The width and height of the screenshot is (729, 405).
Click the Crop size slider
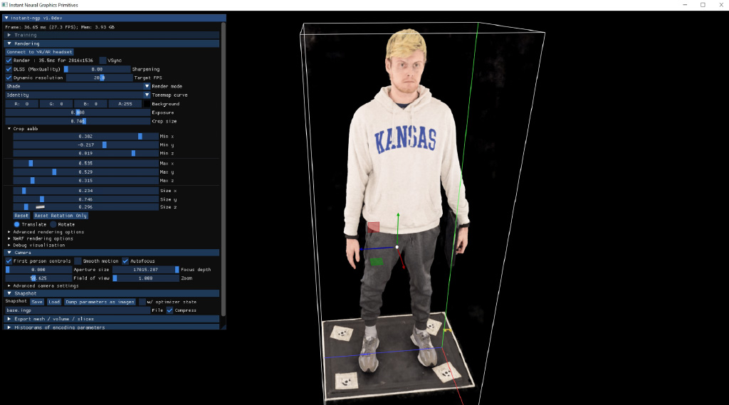[78, 121]
